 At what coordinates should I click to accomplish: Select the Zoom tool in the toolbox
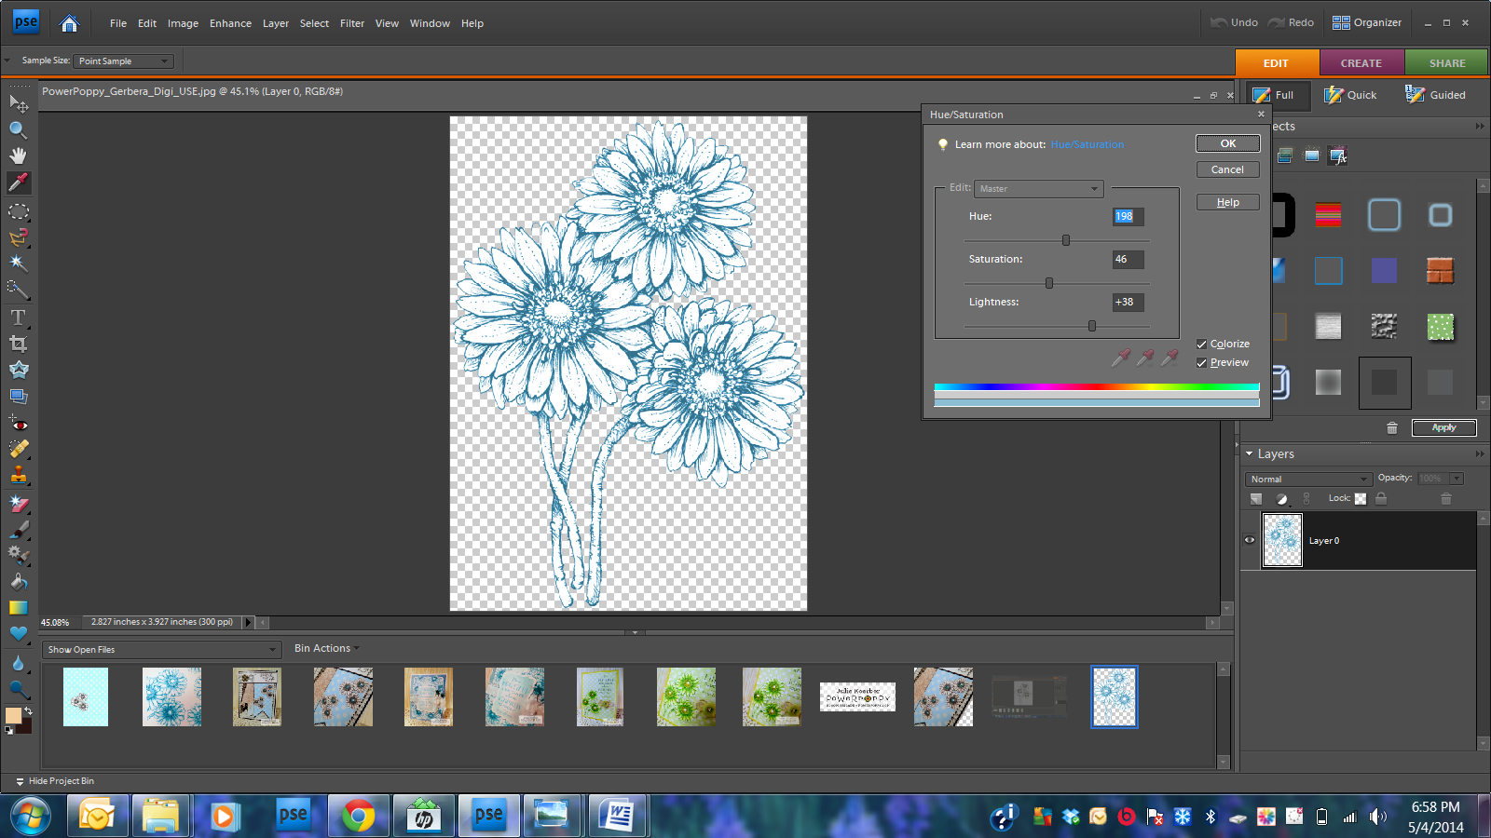(x=18, y=129)
